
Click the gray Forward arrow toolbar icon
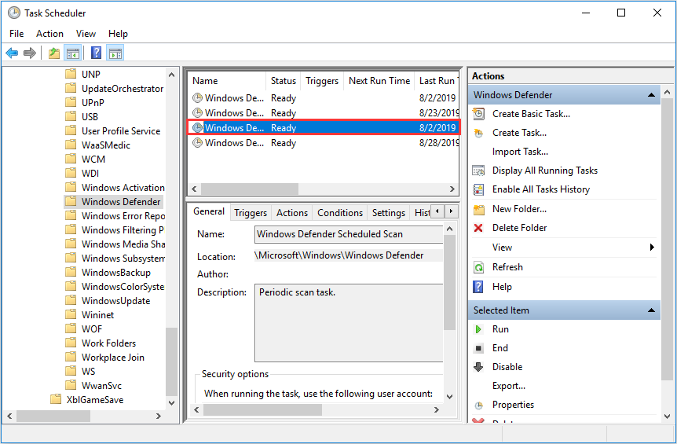[x=29, y=53]
